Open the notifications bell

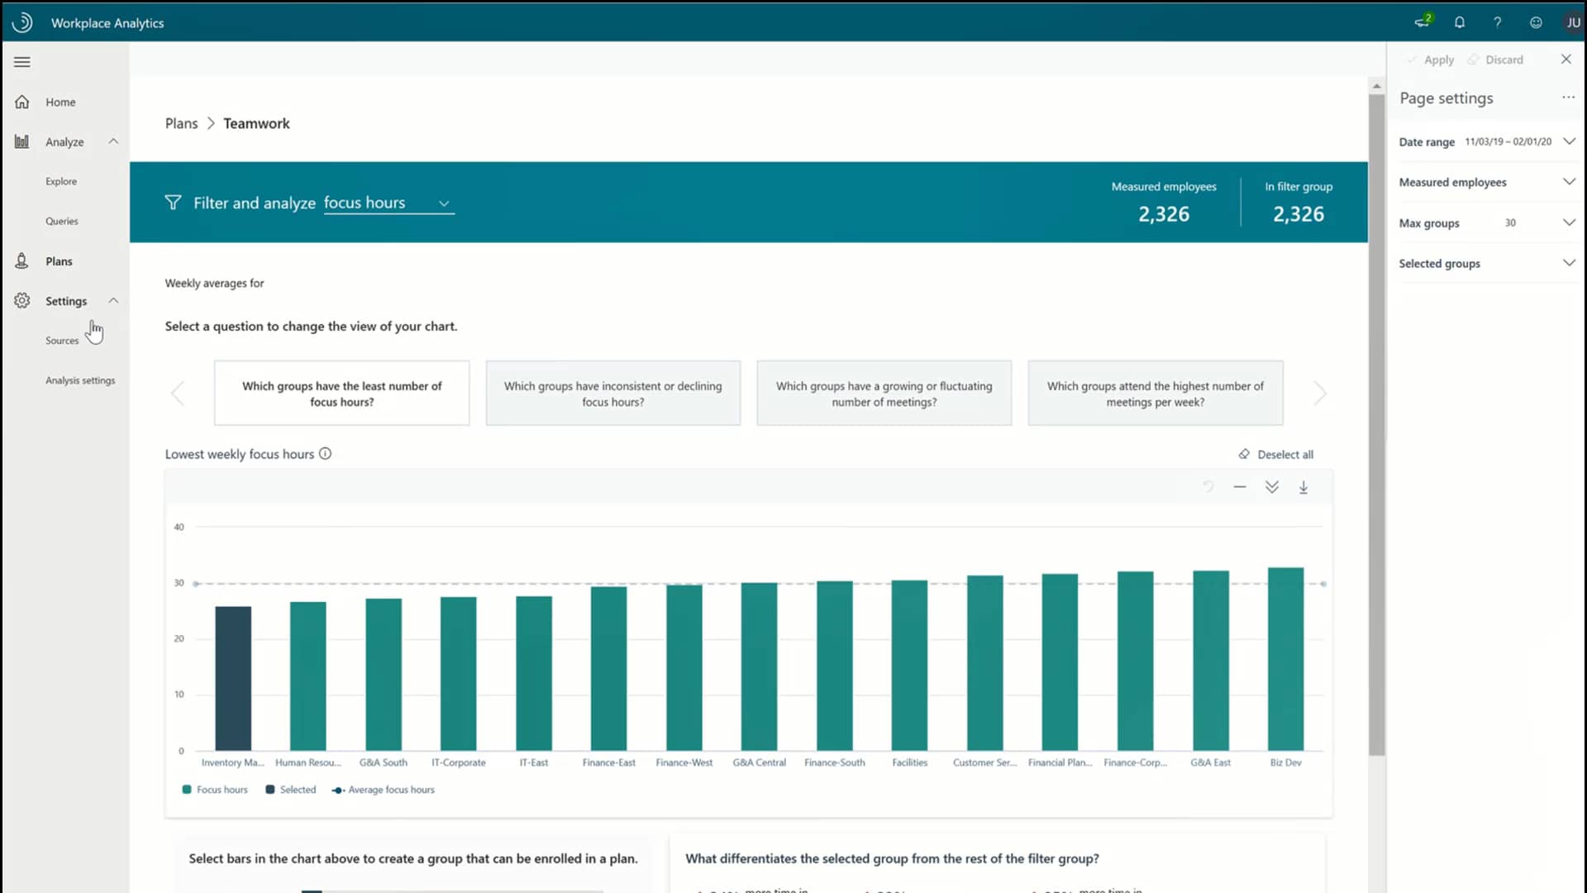point(1460,22)
